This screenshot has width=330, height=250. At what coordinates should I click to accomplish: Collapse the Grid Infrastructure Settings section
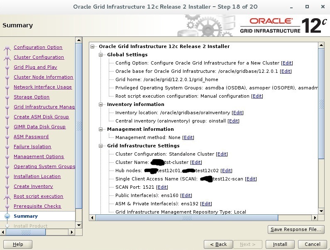pos(101,146)
